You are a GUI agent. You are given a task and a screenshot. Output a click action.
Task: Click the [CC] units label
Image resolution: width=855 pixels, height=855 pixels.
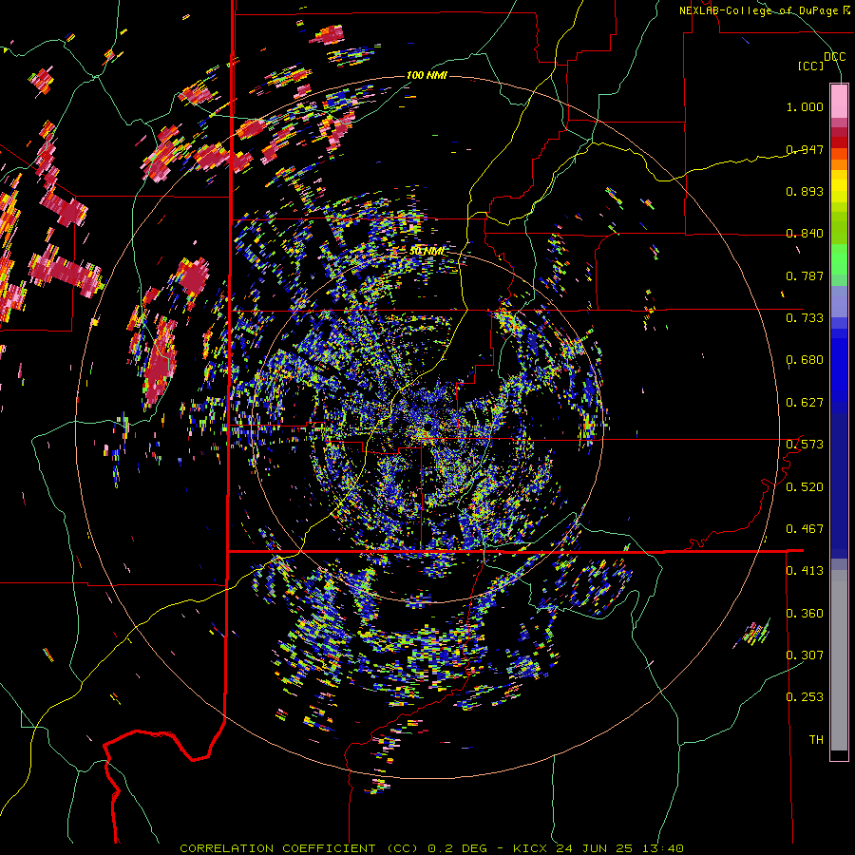click(x=810, y=66)
